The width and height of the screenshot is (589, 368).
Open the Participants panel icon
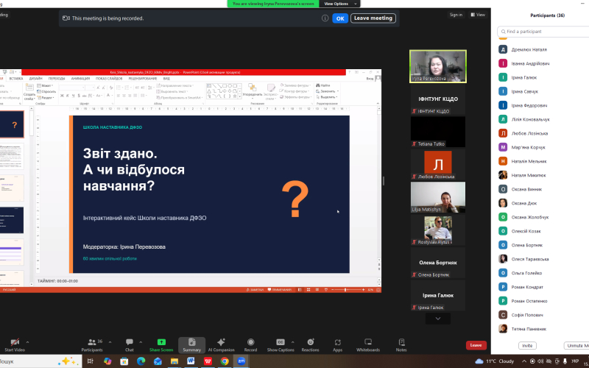(x=91, y=342)
